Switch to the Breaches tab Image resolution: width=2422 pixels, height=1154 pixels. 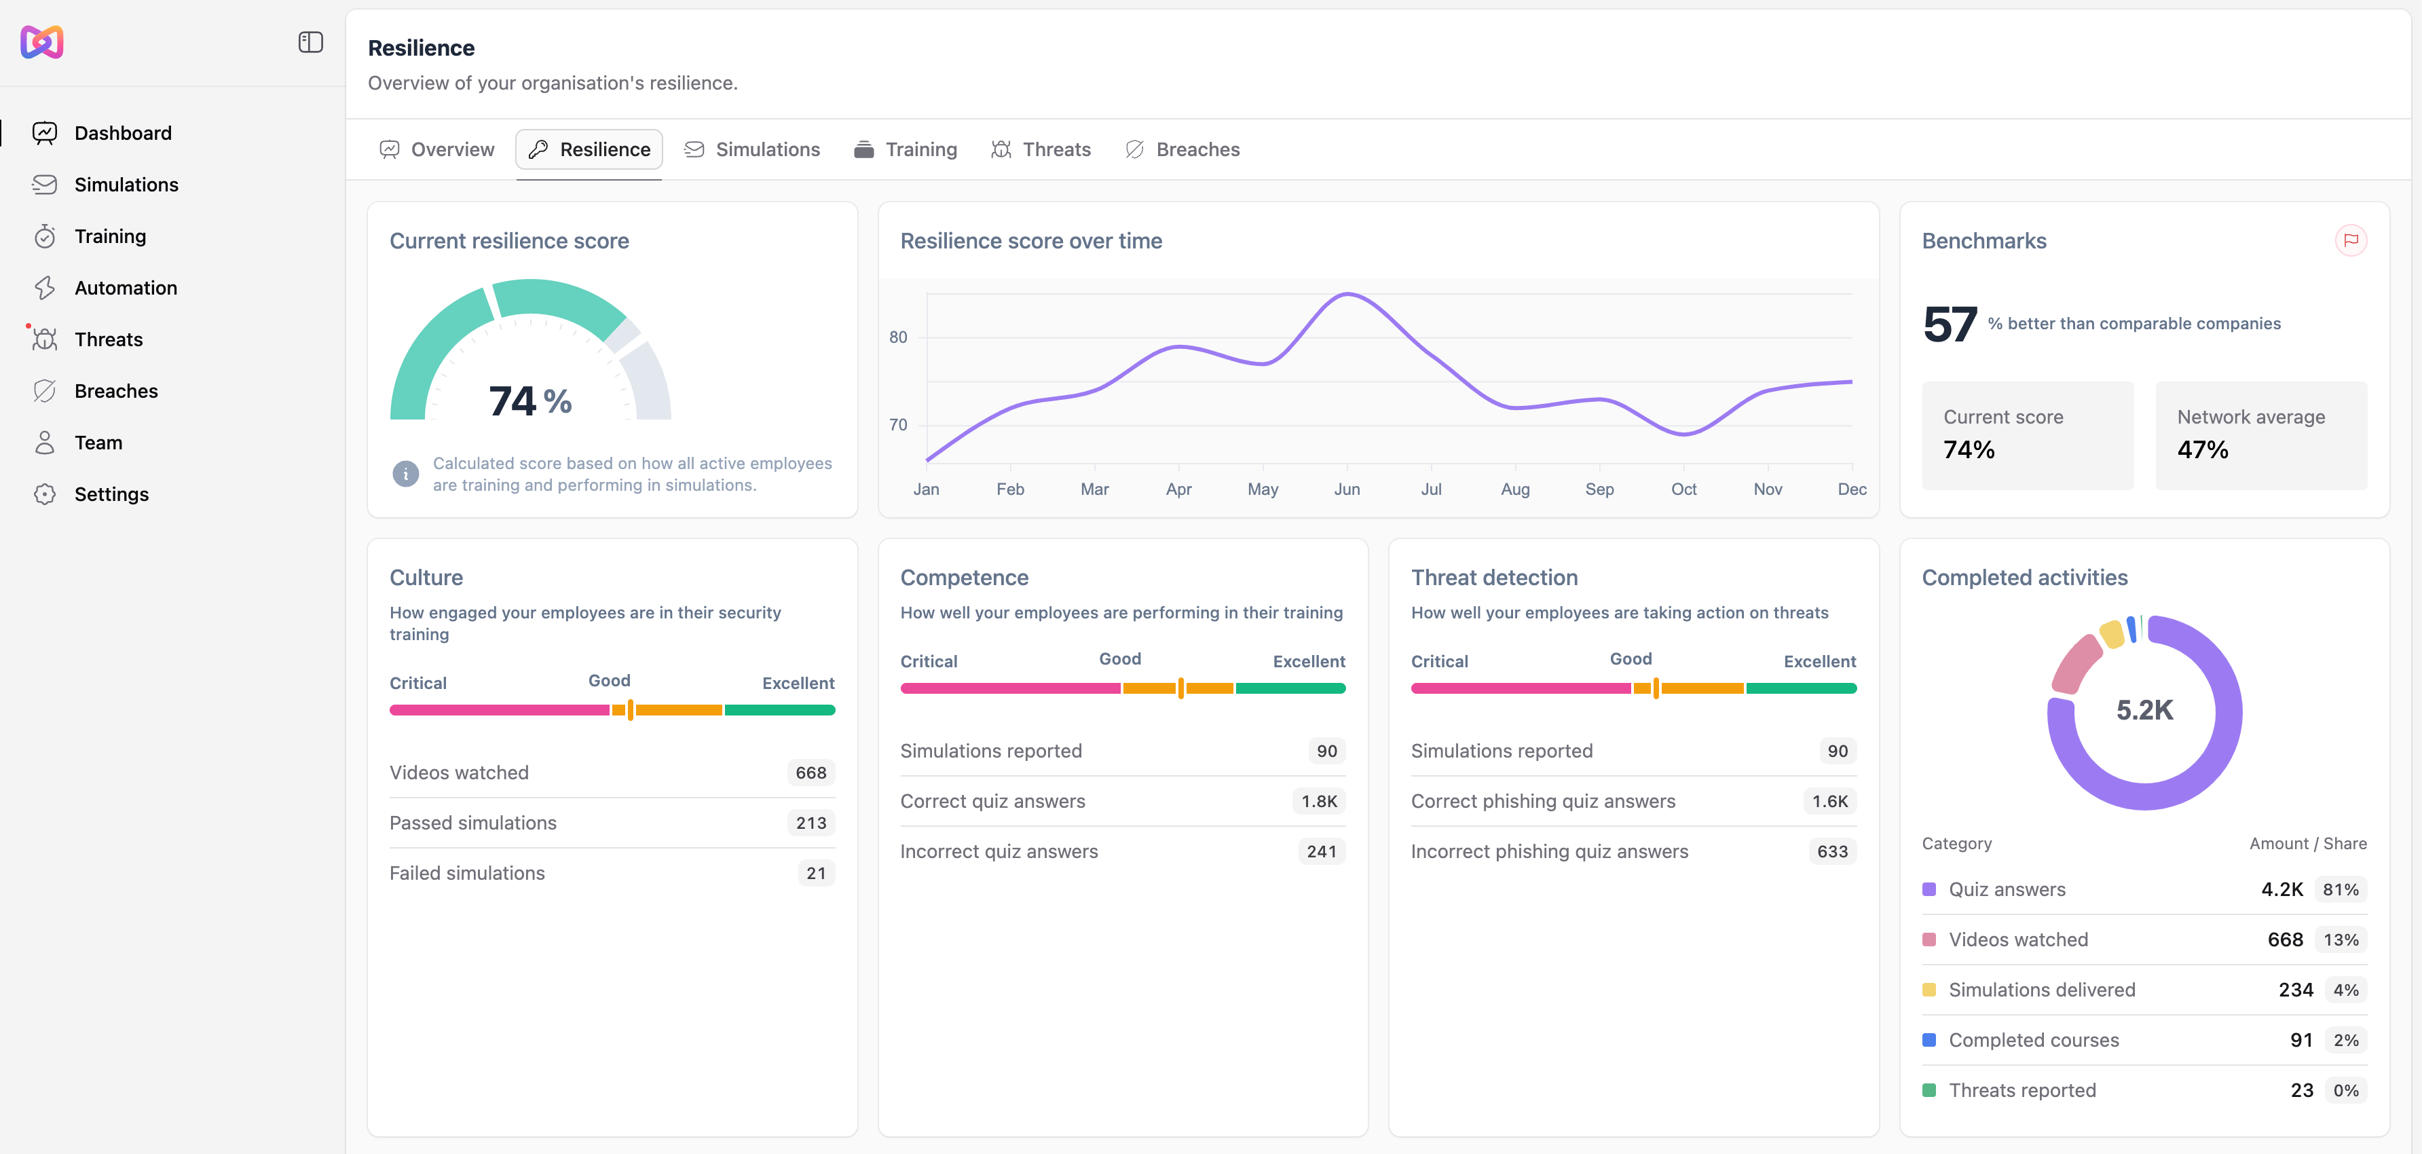click(x=1182, y=149)
